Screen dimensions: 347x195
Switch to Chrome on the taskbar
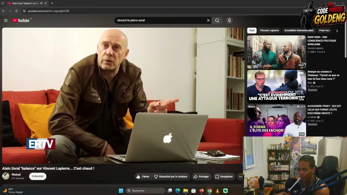click(209, 191)
